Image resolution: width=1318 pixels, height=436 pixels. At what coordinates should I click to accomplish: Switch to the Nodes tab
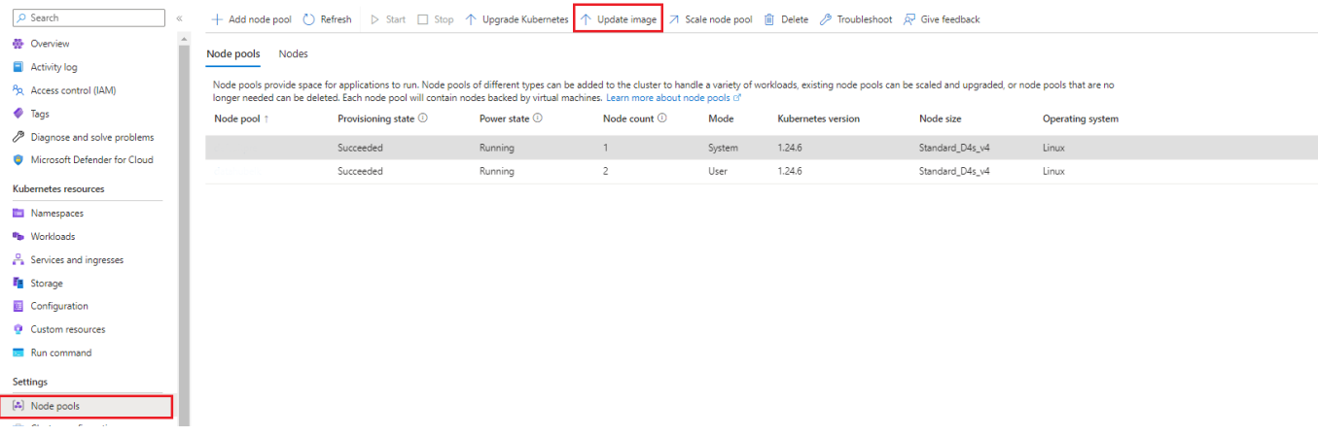(293, 54)
